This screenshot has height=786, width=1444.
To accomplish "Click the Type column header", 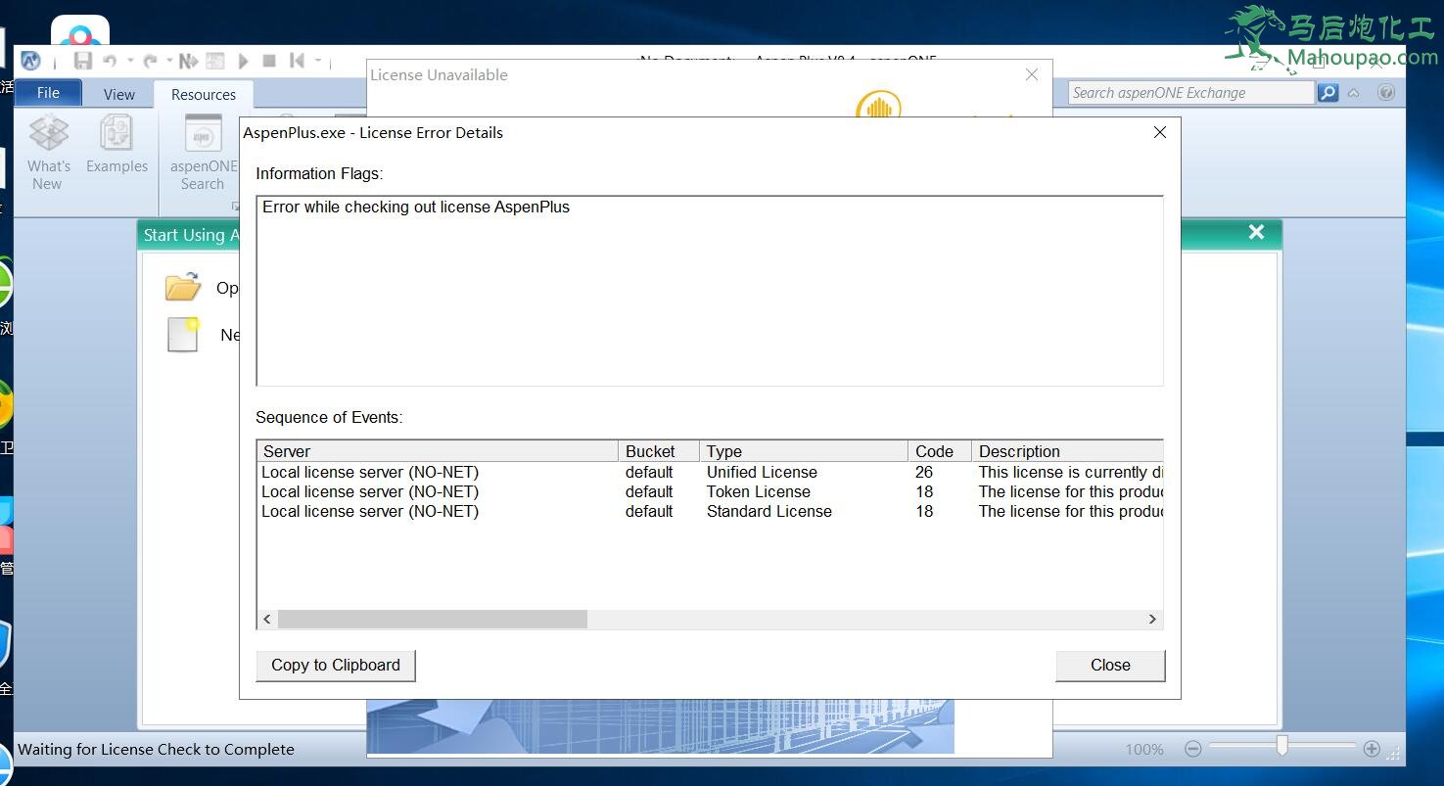I will coord(804,451).
